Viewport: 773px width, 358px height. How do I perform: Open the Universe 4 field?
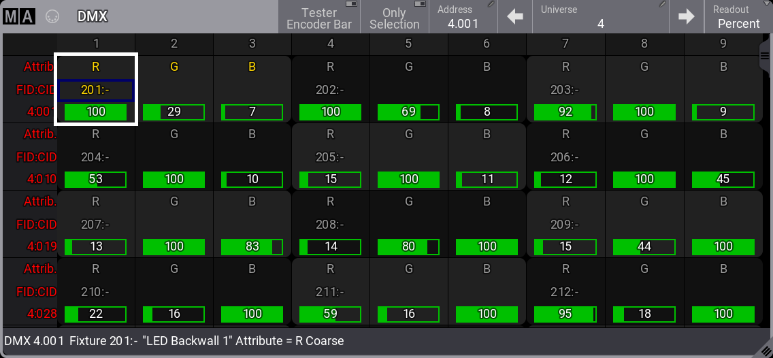600,17
